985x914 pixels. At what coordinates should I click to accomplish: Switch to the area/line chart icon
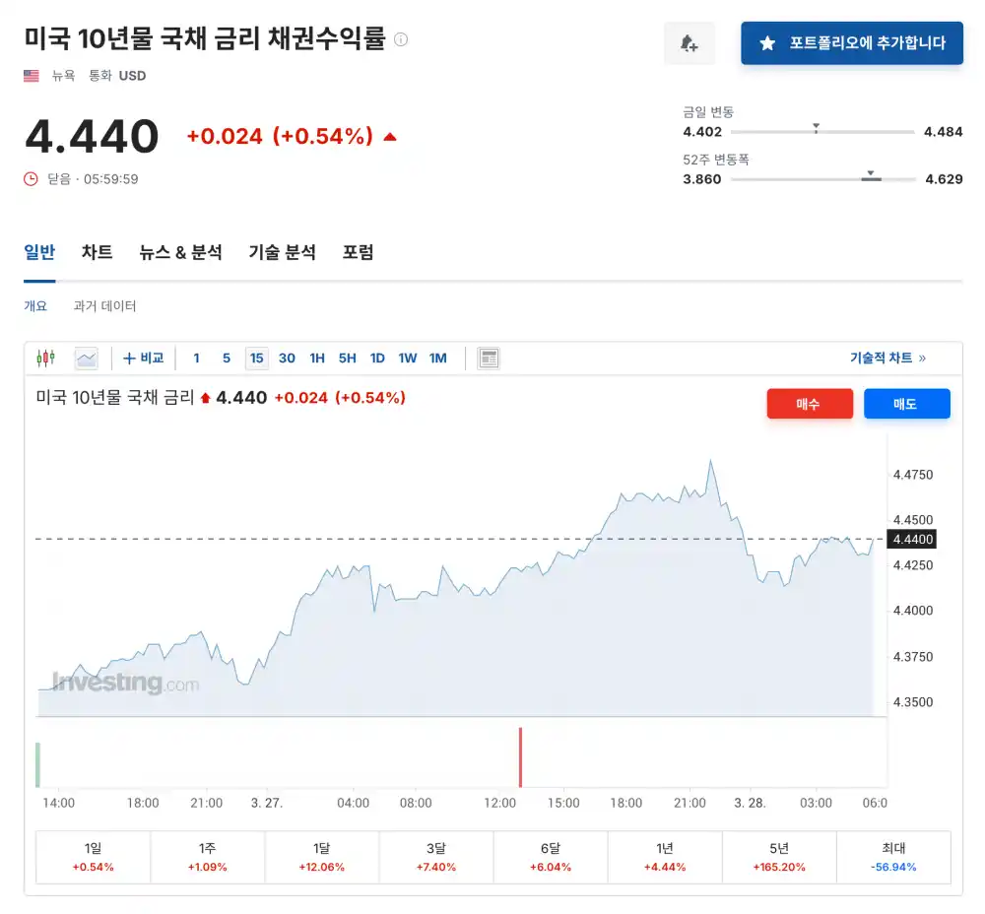[86, 358]
